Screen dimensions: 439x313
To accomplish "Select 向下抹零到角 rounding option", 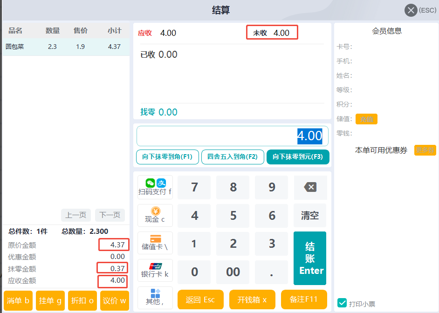I will coord(167,157).
